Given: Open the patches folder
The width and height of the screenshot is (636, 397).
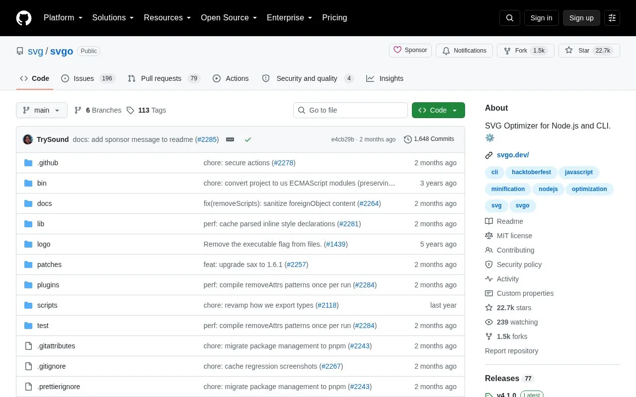Looking at the screenshot, I should click(49, 265).
